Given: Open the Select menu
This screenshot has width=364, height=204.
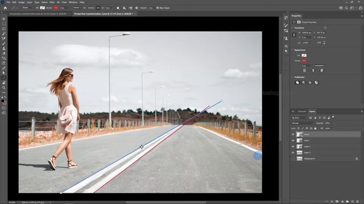Looking at the screenshot, I should point(44,2).
